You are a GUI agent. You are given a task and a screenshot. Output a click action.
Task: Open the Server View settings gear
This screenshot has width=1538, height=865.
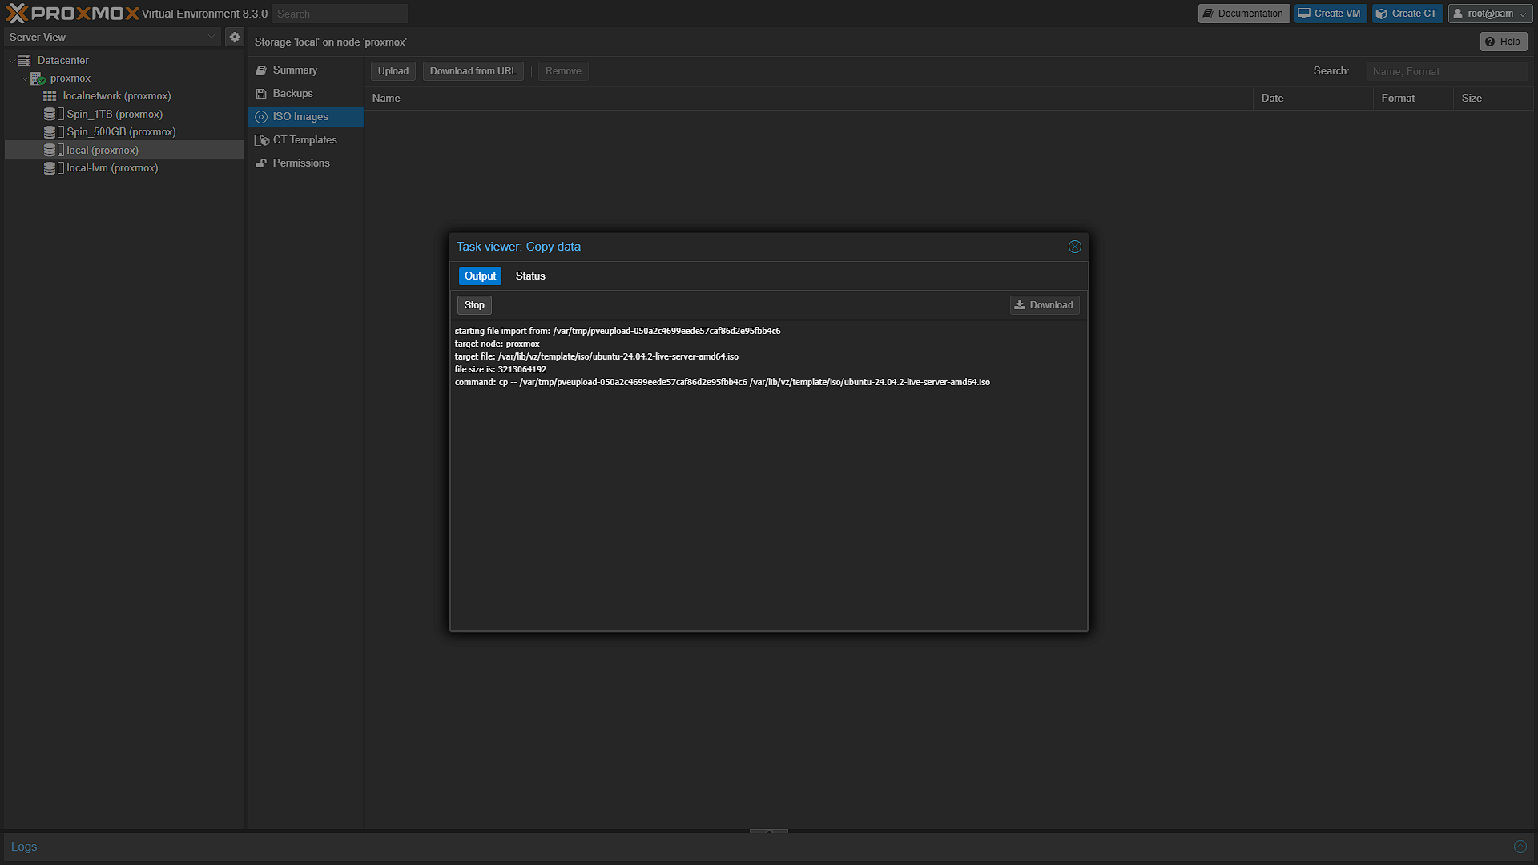click(235, 37)
